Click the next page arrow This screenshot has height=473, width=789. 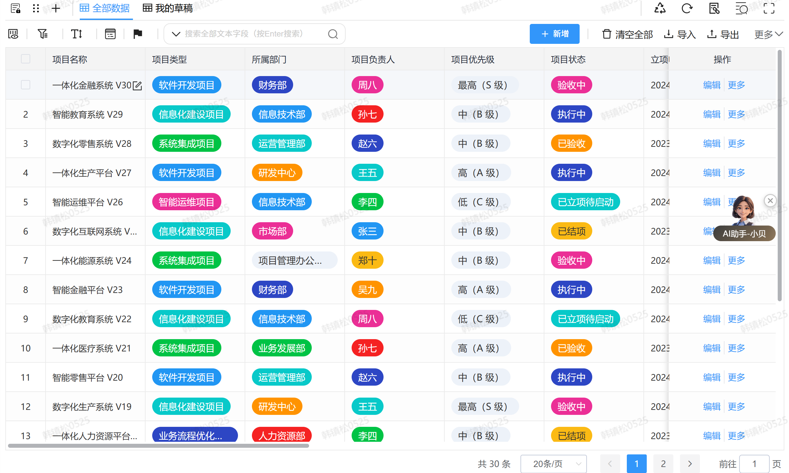pos(690,464)
